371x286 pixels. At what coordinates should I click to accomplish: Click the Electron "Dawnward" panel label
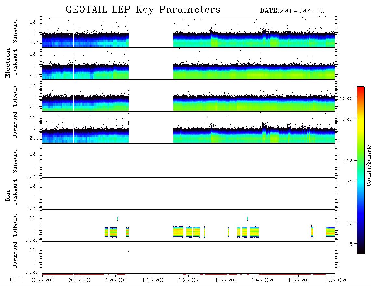(x=15, y=125)
